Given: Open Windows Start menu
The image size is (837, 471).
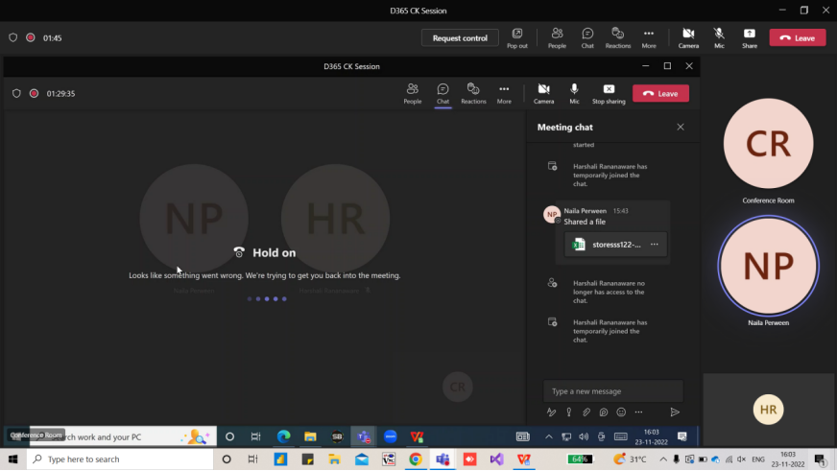Looking at the screenshot, I should coord(12,459).
